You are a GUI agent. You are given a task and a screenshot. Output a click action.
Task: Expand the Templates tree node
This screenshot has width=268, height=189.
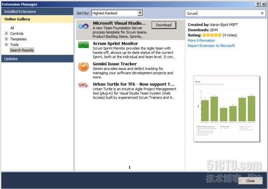pyautogui.click(x=7, y=39)
